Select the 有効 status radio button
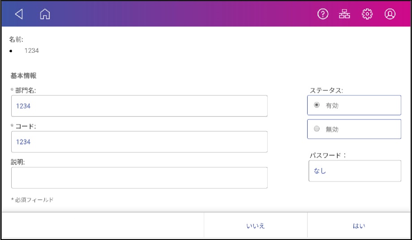Screen dimensions: 412x240 pyautogui.click(x=354, y=105)
